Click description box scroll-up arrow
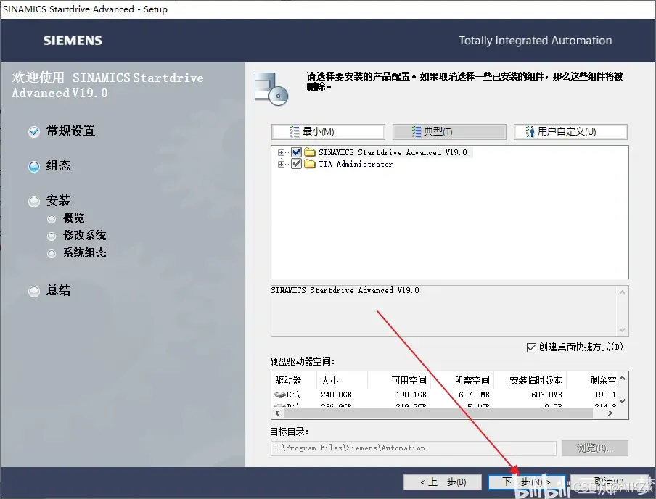Viewport: 656px width, 499px height. pyautogui.click(x=622, y=292)
